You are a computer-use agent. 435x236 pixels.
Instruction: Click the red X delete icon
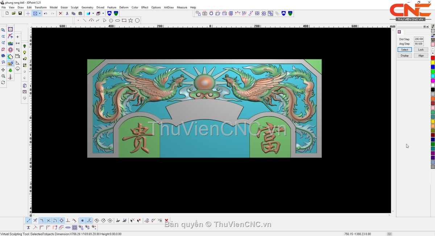tap(61, 13)
